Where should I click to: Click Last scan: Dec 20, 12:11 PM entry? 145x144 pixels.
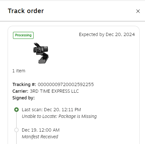pyautogui.click(x=51, y=110)
